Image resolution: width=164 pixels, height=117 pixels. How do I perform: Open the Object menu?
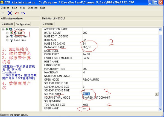pyautogui.click(x=5, y=8)
